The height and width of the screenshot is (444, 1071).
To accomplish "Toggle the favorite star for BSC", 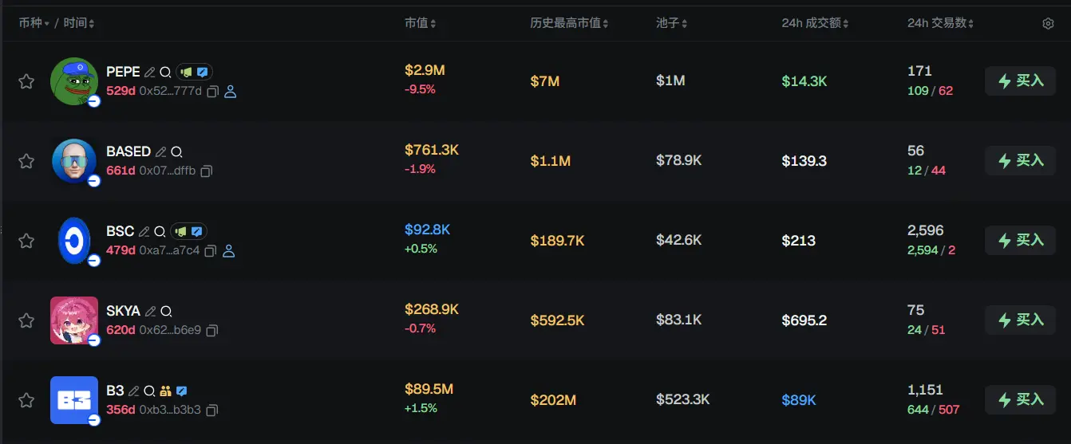I will click(26, 241).
